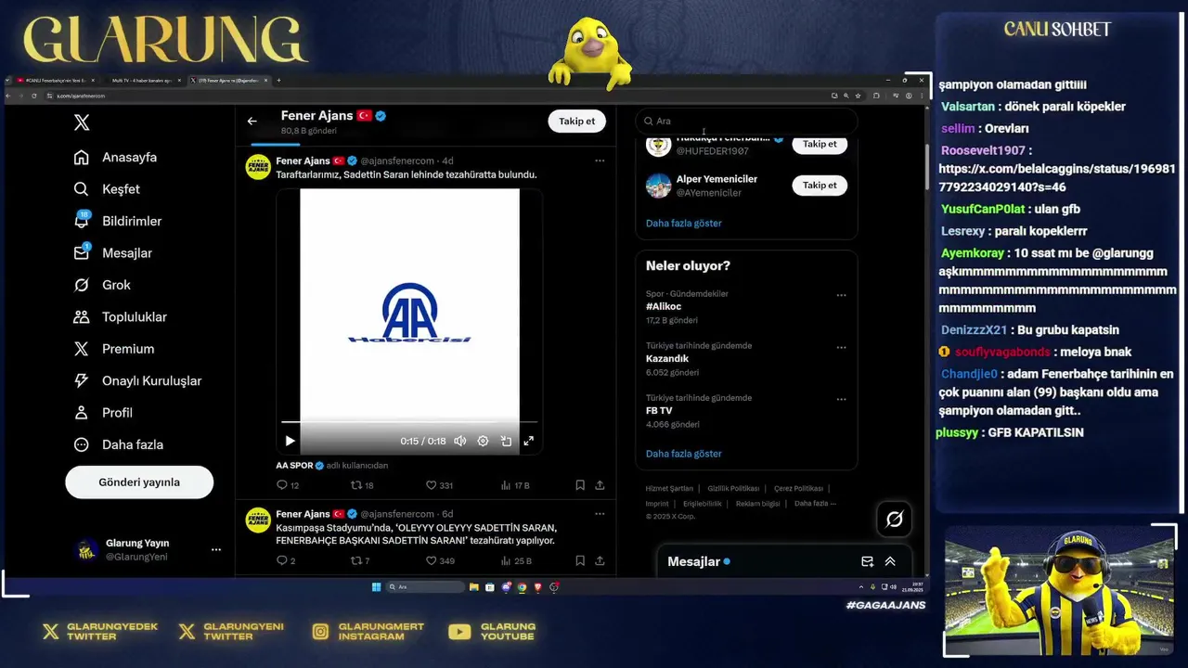
Task: Repost the post with 7 reposts
Action: (360, 561)
